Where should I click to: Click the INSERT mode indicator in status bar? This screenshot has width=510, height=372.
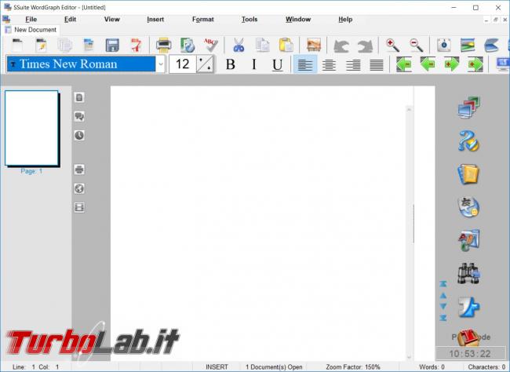pos(217,367)
